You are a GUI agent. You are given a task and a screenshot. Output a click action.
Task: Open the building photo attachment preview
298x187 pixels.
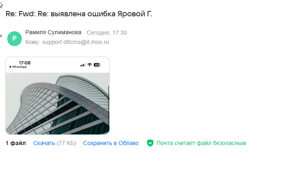pyautogui.click(x=58, y=96)
